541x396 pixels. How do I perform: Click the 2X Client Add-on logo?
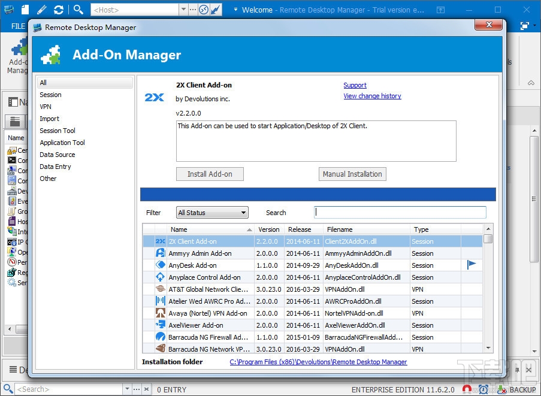[x=154, y=97]
